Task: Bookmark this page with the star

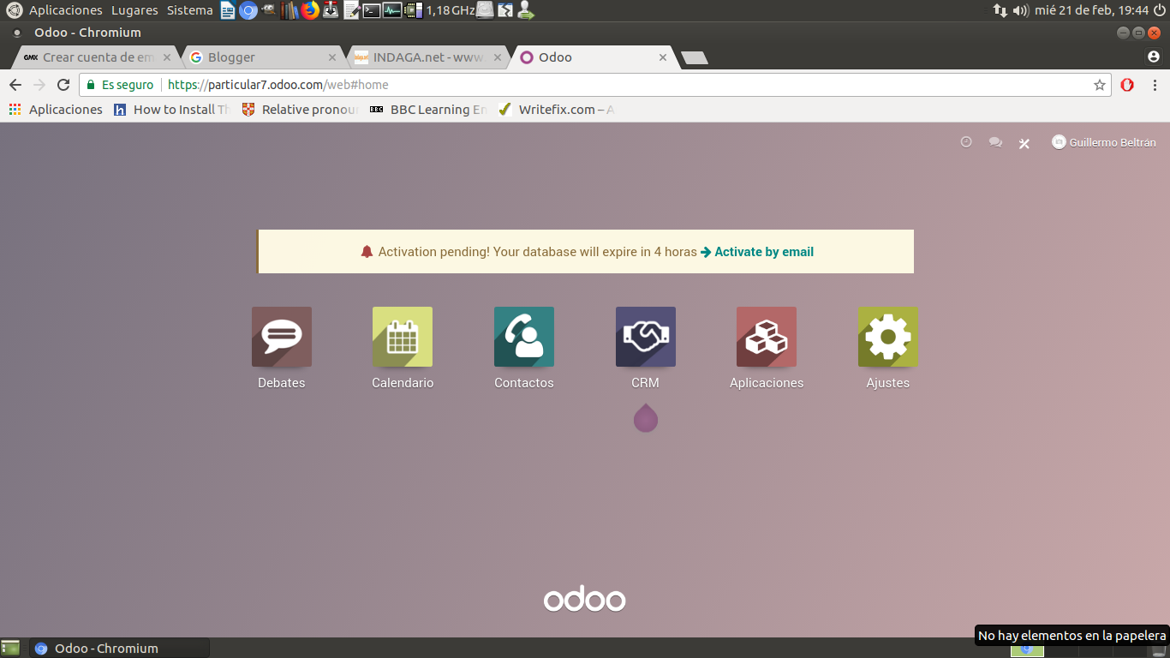Action: pos(1100,85)
